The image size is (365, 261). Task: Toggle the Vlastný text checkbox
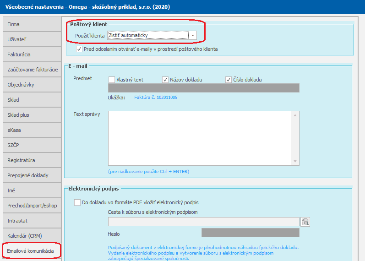coord(112,80)
